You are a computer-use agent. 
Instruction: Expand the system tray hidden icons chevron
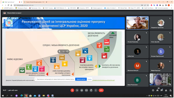click(147, 96)
